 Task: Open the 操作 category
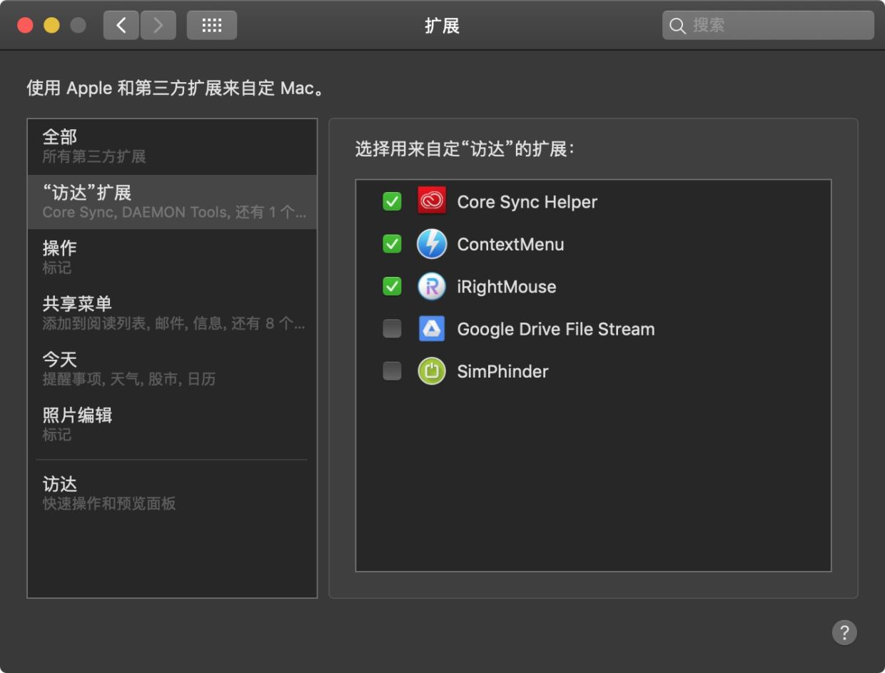172,258
